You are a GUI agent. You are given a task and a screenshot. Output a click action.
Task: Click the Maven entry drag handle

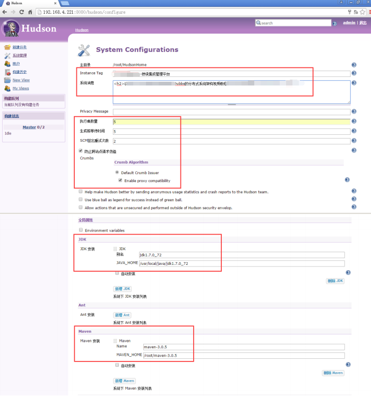point(115,341)
